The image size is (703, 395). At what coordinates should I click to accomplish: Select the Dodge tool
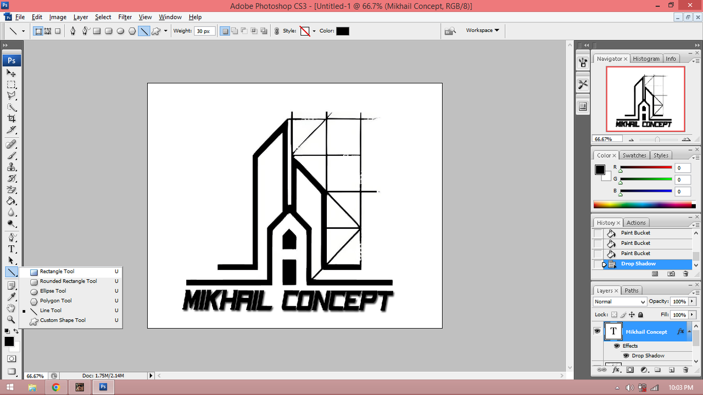click(x=11, y=224)
